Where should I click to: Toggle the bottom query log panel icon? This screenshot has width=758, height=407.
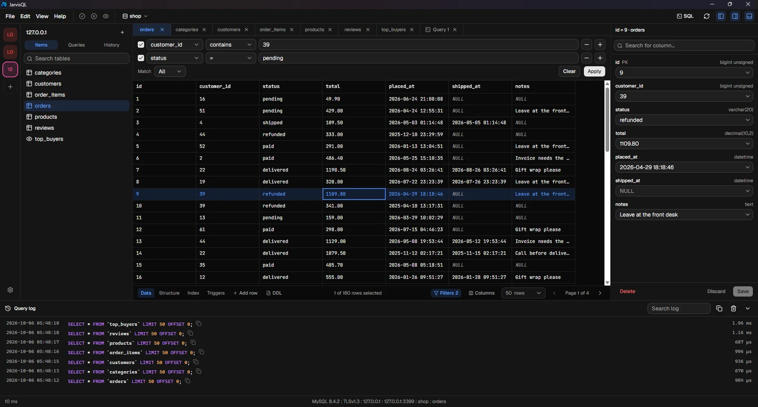749,16
